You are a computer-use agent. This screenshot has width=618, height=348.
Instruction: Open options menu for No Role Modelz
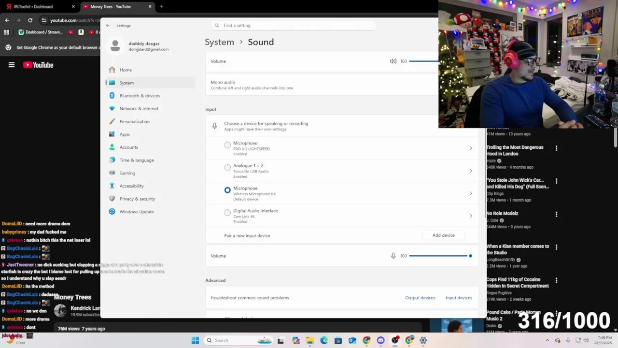coord(556,214)
